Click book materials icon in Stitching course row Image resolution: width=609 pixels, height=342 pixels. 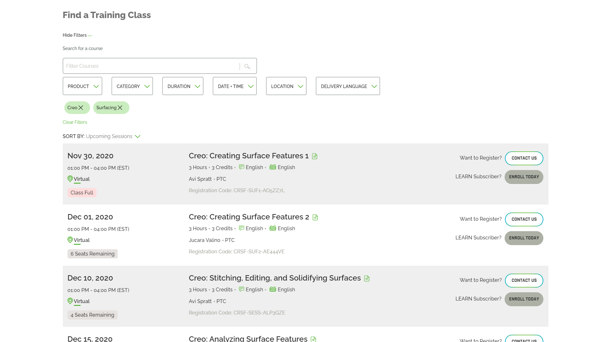click(273, 289)
